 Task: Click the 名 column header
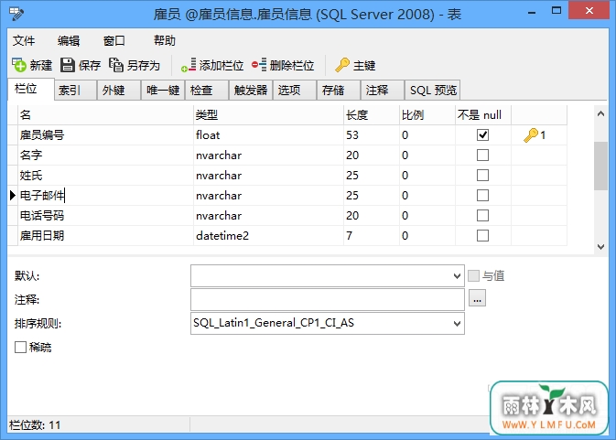click(x=105, y=115)
